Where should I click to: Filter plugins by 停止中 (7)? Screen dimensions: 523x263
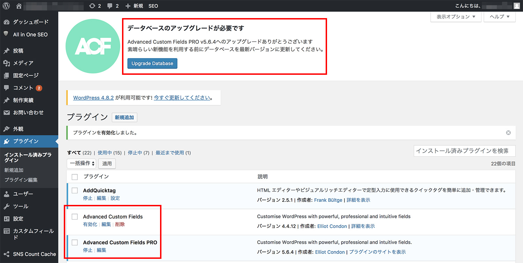(x=138, y=153)
